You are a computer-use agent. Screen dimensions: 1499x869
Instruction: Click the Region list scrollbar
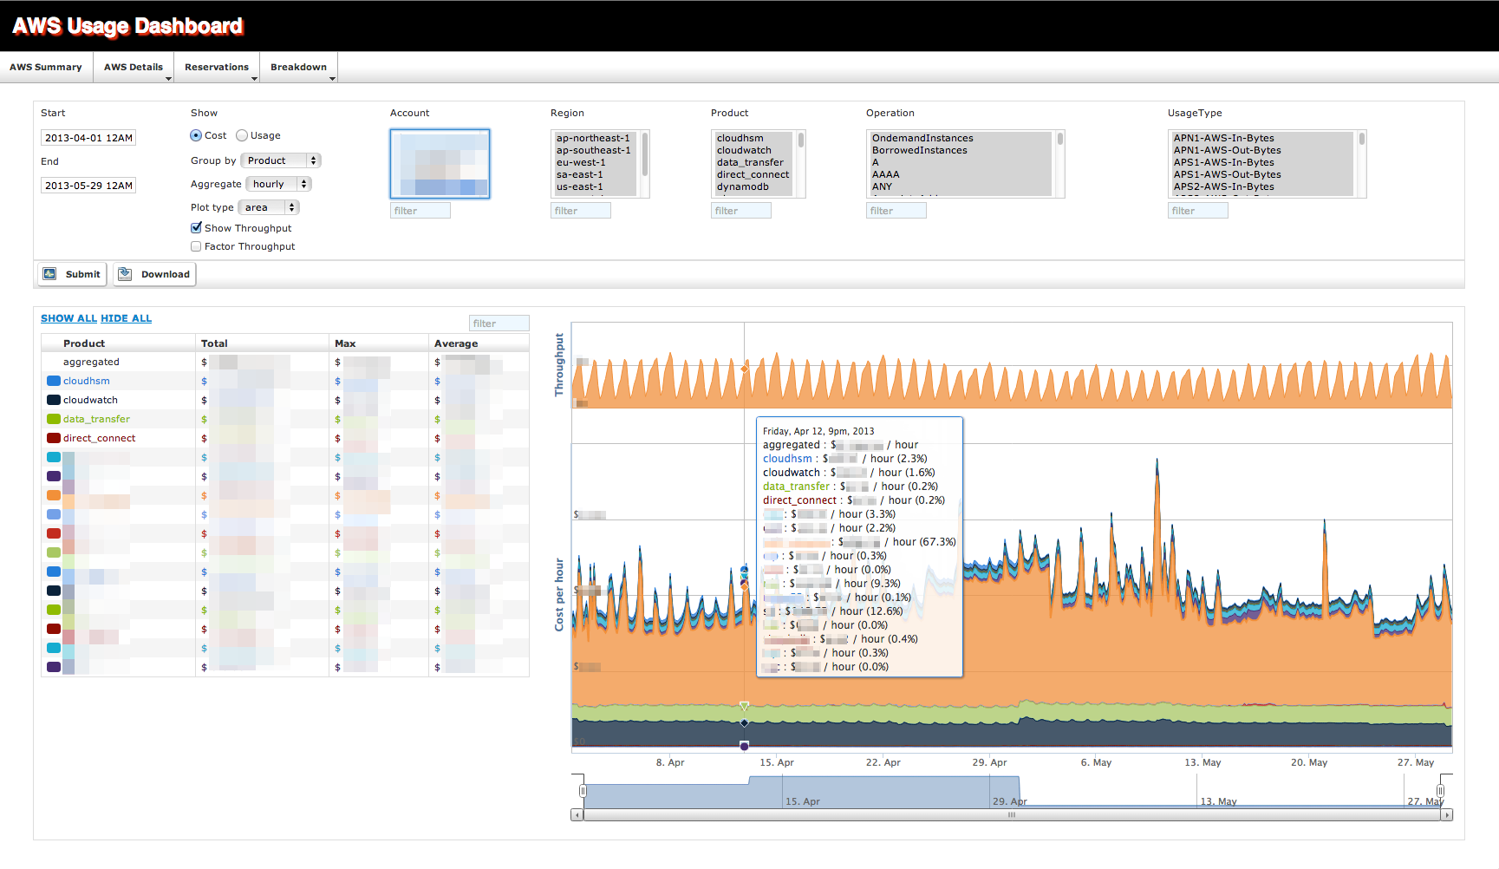(x=645, y=156)
